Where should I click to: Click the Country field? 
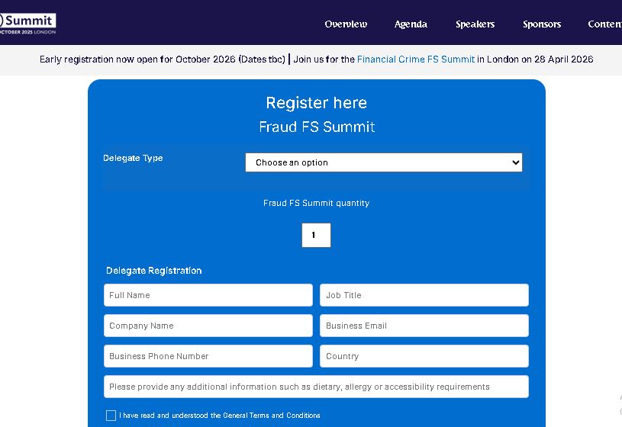pyautogui.click(x=424, y=356)
